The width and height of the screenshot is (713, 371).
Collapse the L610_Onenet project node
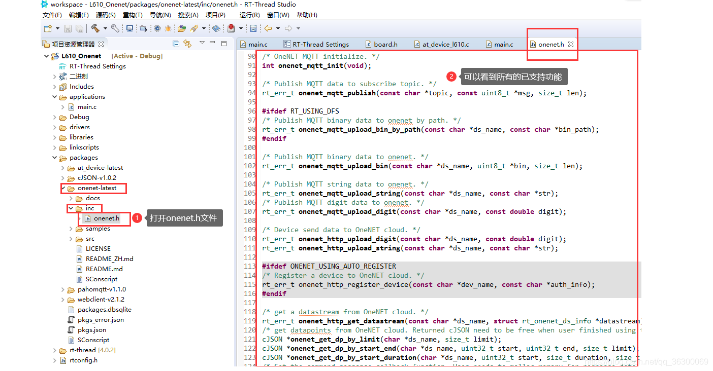tap(47, 56)
